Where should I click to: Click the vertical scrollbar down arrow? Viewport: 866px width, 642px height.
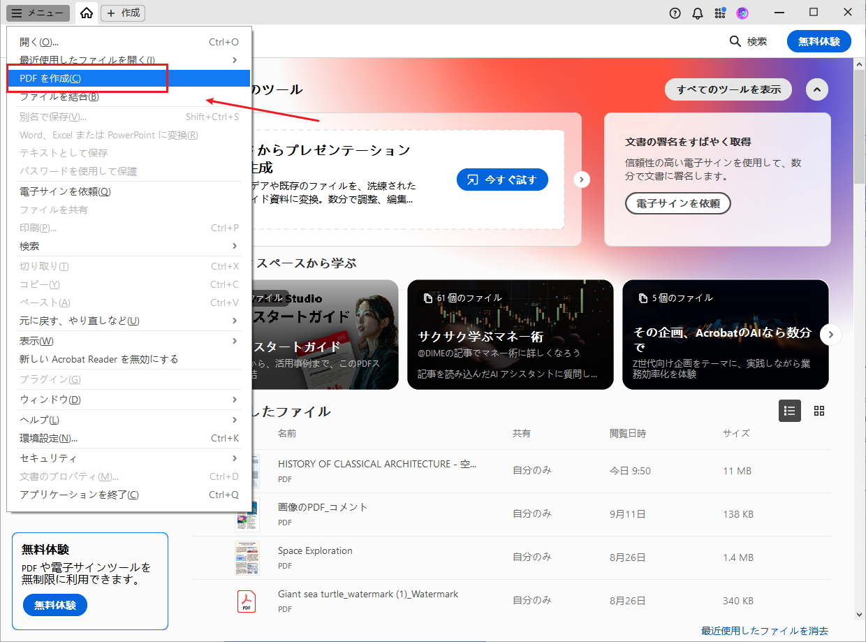click(860, 615)
